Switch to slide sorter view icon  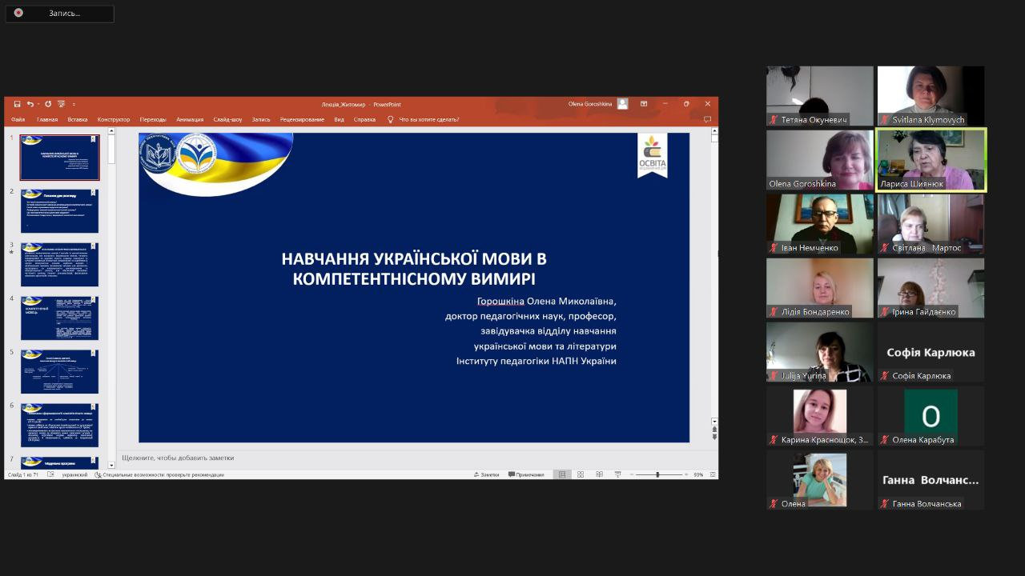tap(581, 474)
